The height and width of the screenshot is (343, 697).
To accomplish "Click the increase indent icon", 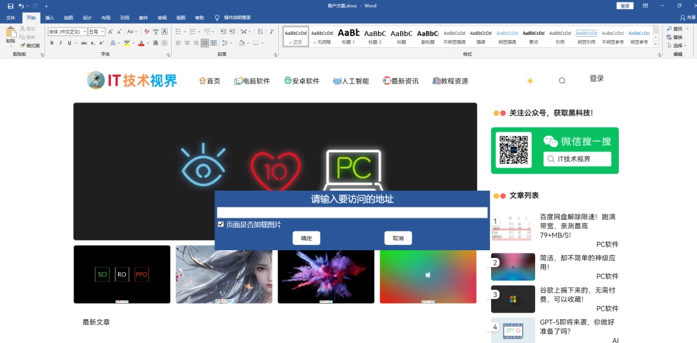I will pyautogui.click(x=233, y=32).
